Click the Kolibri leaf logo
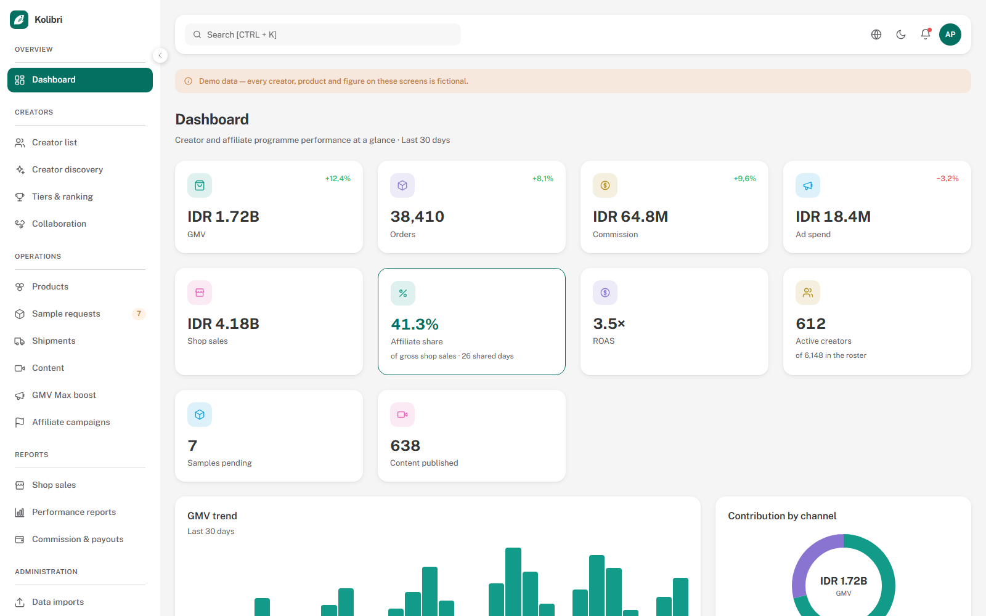This screenshot has width=986, height=616. pos(19,20)
